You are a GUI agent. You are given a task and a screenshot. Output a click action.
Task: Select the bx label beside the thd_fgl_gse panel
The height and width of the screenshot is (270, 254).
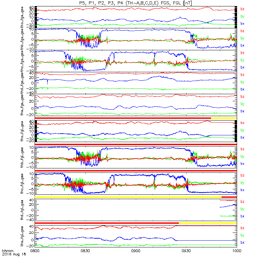click(x=242, y=216)
